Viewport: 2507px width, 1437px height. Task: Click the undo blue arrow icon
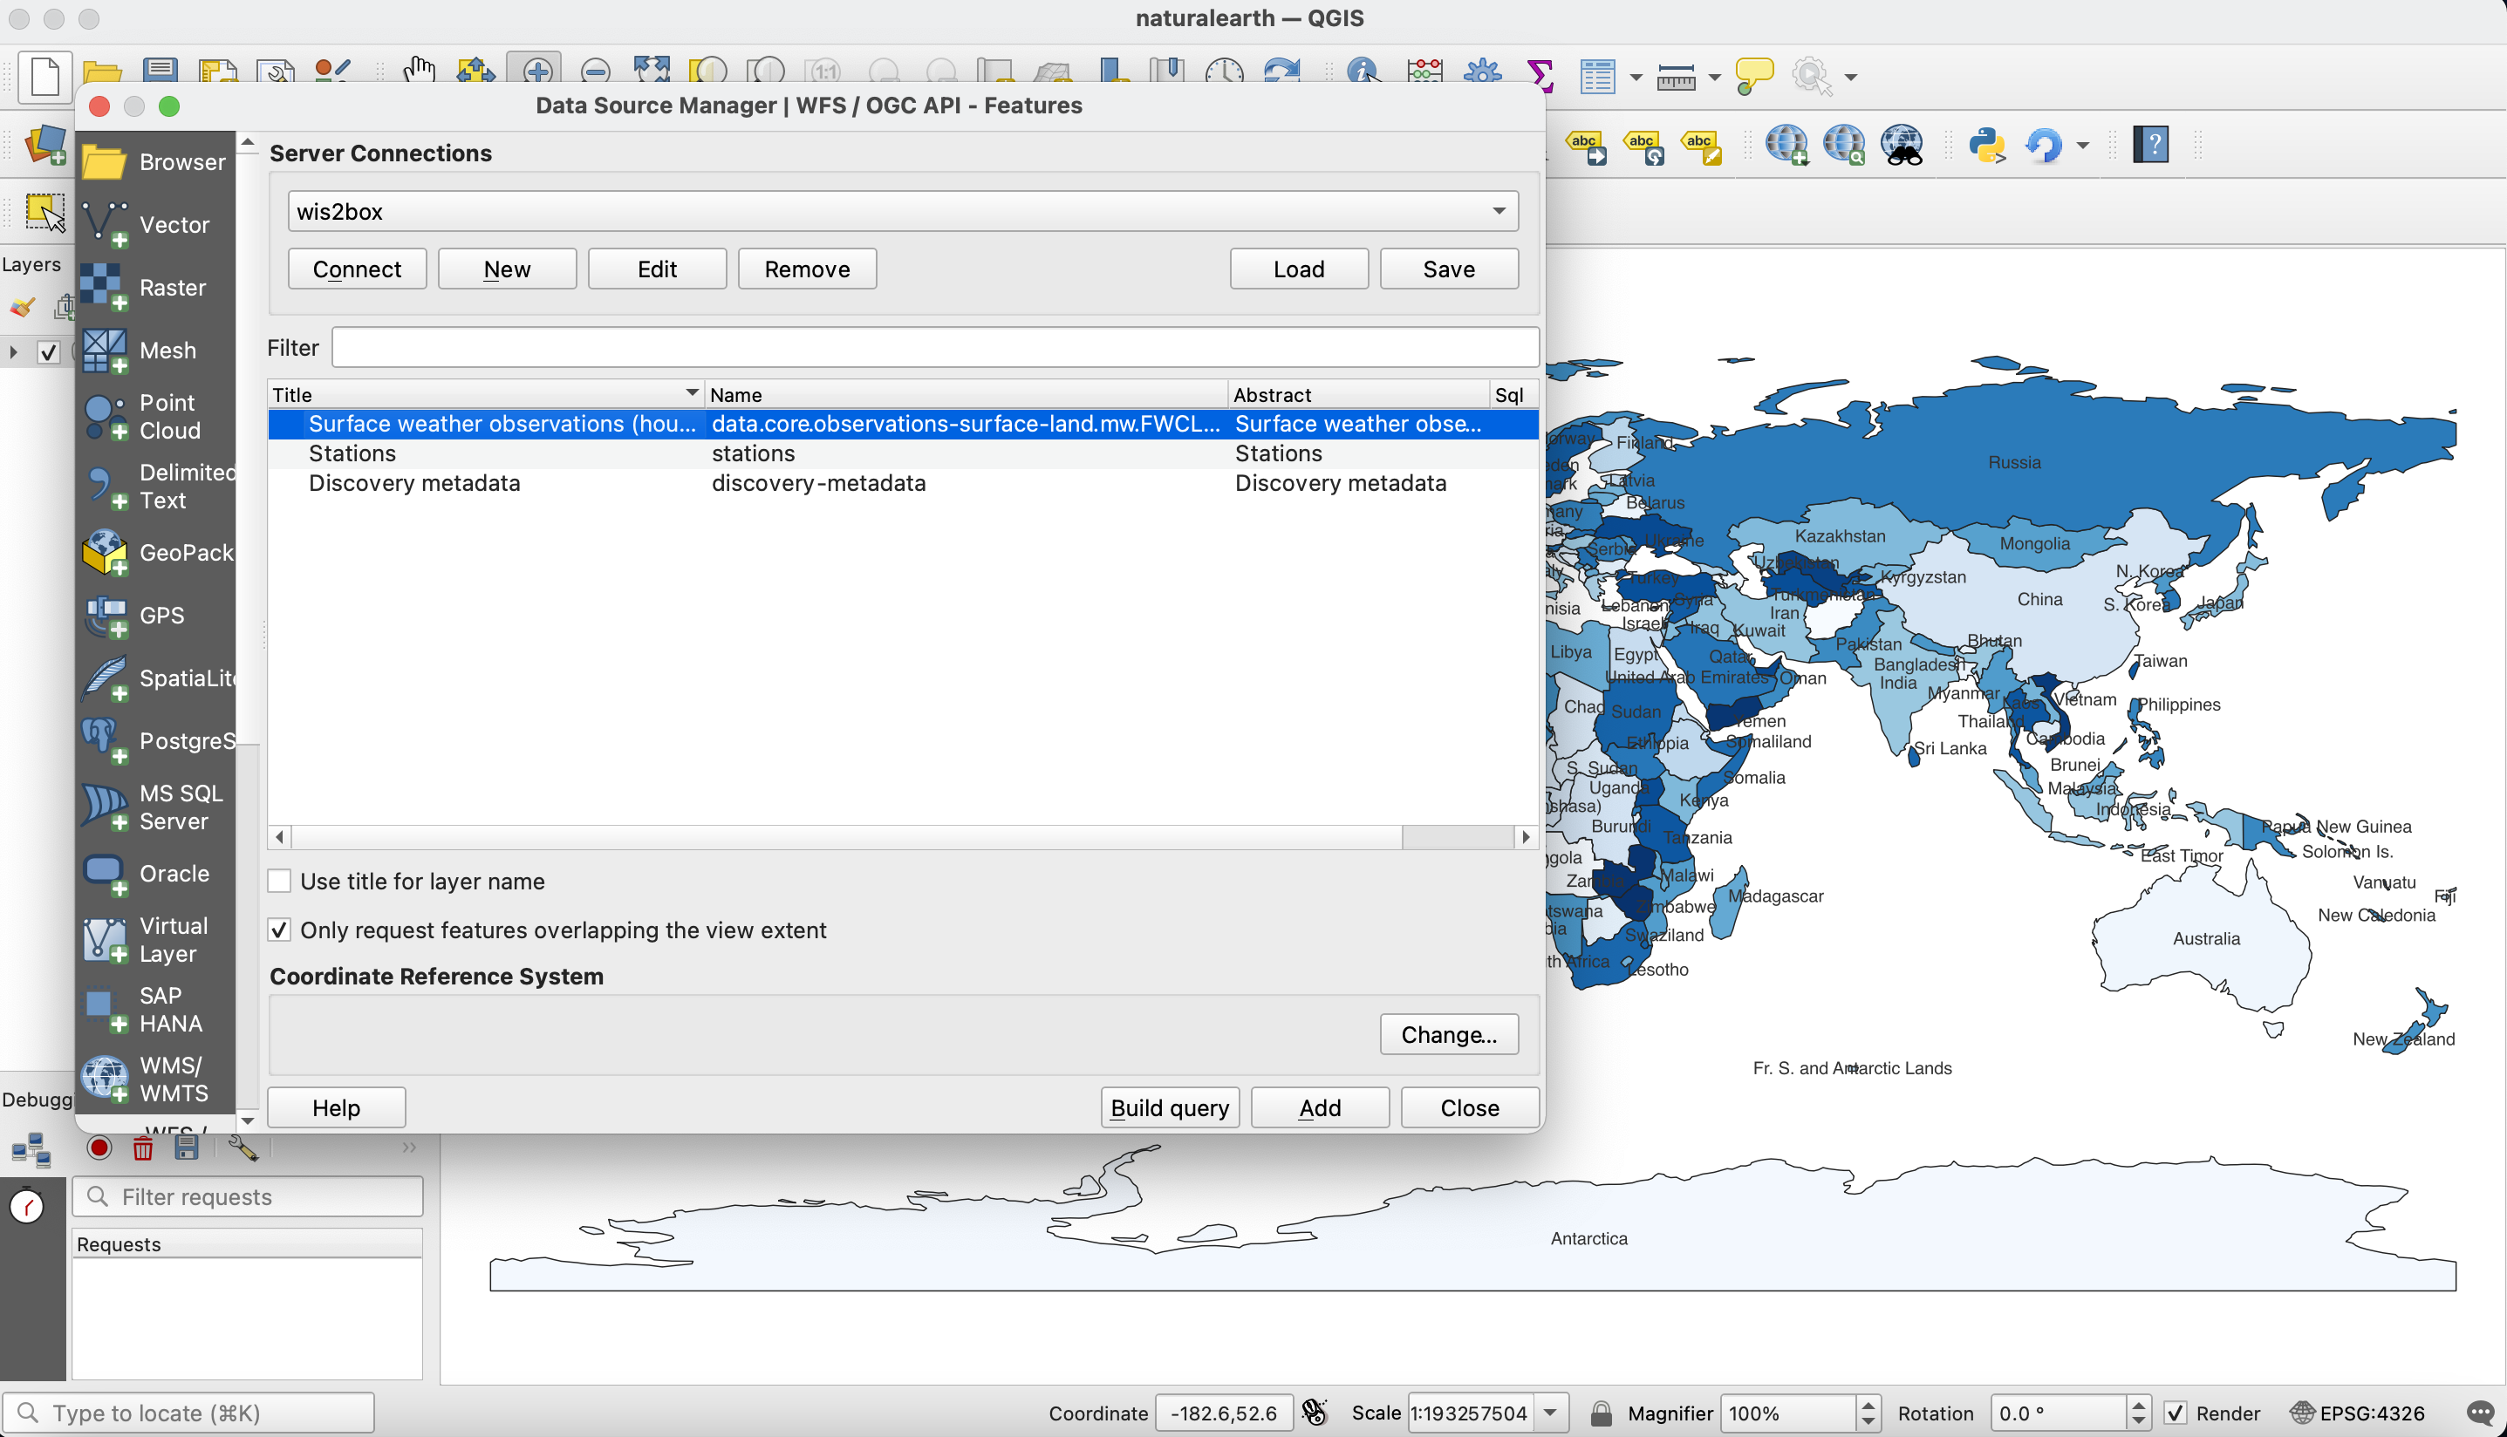(2044, 146)
